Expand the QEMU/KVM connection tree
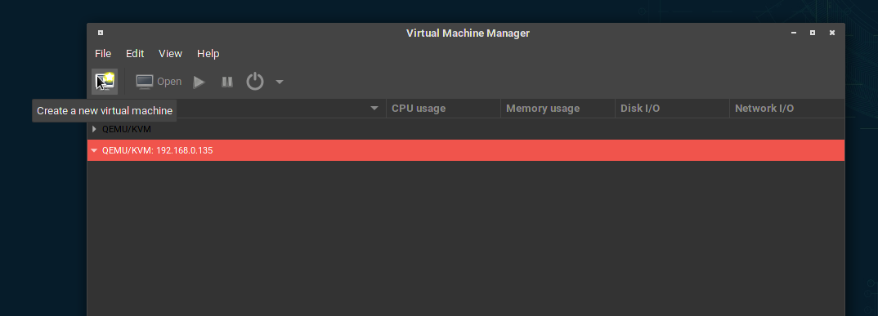Viewport: 878px width, 316px height. point(94,129)
